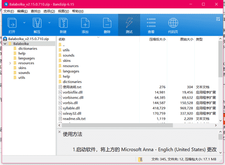
Task: Sort by the 压缩后大小 column header
Action: 157,39
